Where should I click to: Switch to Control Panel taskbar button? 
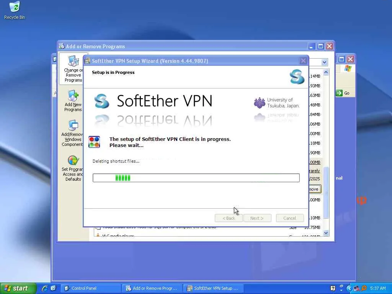coord(91,288)
